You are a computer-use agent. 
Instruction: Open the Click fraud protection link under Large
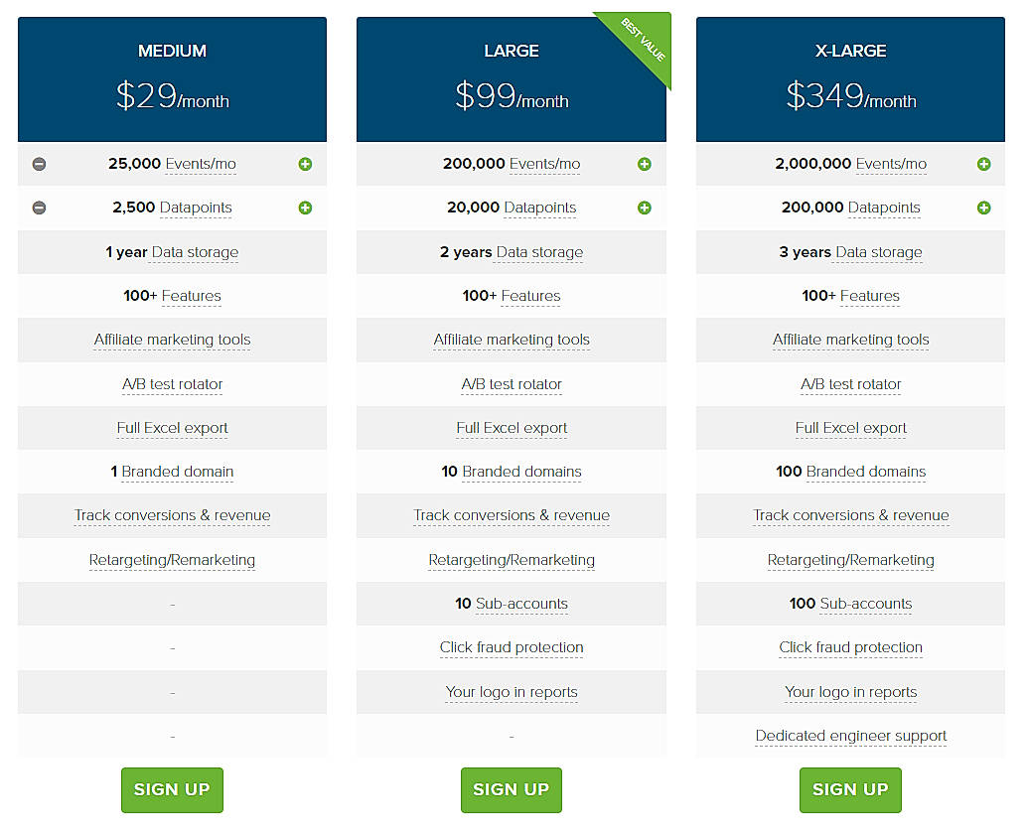click(512, 647)
